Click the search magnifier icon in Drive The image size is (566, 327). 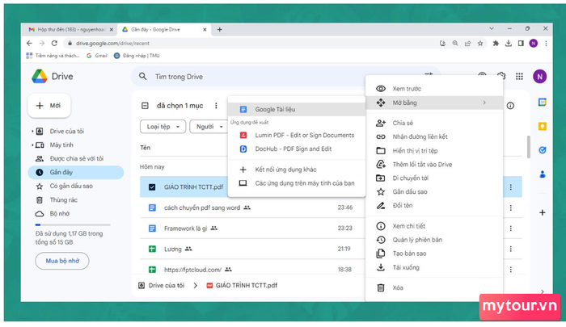[143, 77]
